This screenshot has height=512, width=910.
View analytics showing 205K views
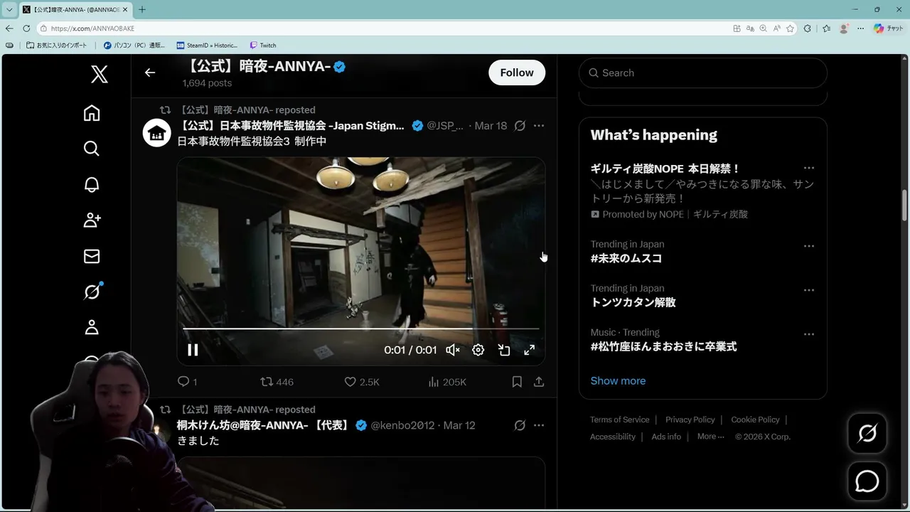pyautogui.click(x=447, y=382)
